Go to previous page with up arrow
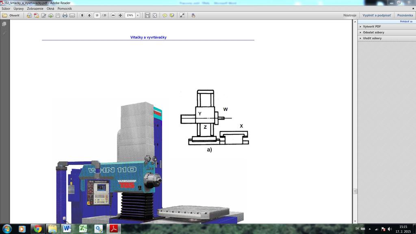This screenshot has width=416, height=234. point(82,15)
